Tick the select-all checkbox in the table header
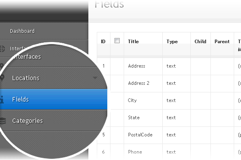The width and height of the screenshot is (241, 160). [x=117, y=40]
